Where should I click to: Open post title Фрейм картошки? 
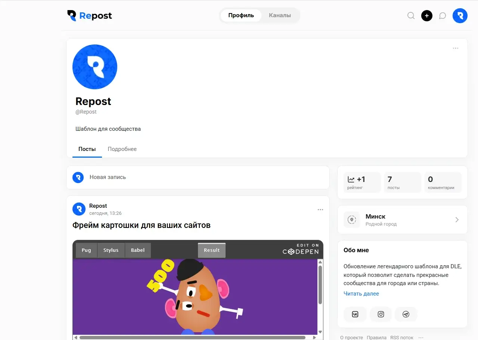coord(142,225)
